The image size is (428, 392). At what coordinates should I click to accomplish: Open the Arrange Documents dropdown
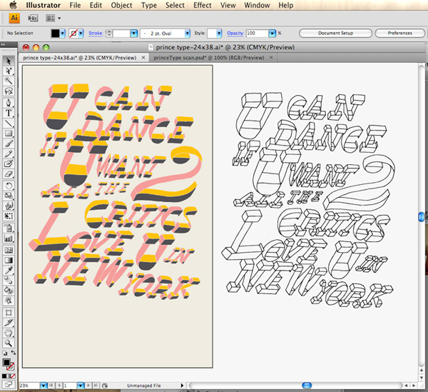click(53, 19)
